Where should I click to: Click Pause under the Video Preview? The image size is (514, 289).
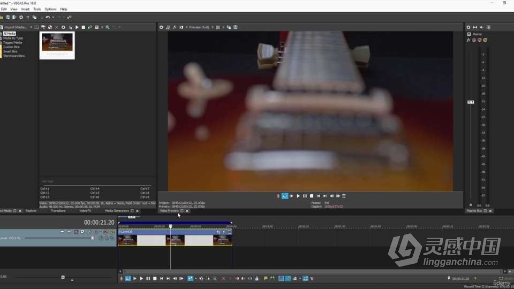305,196
